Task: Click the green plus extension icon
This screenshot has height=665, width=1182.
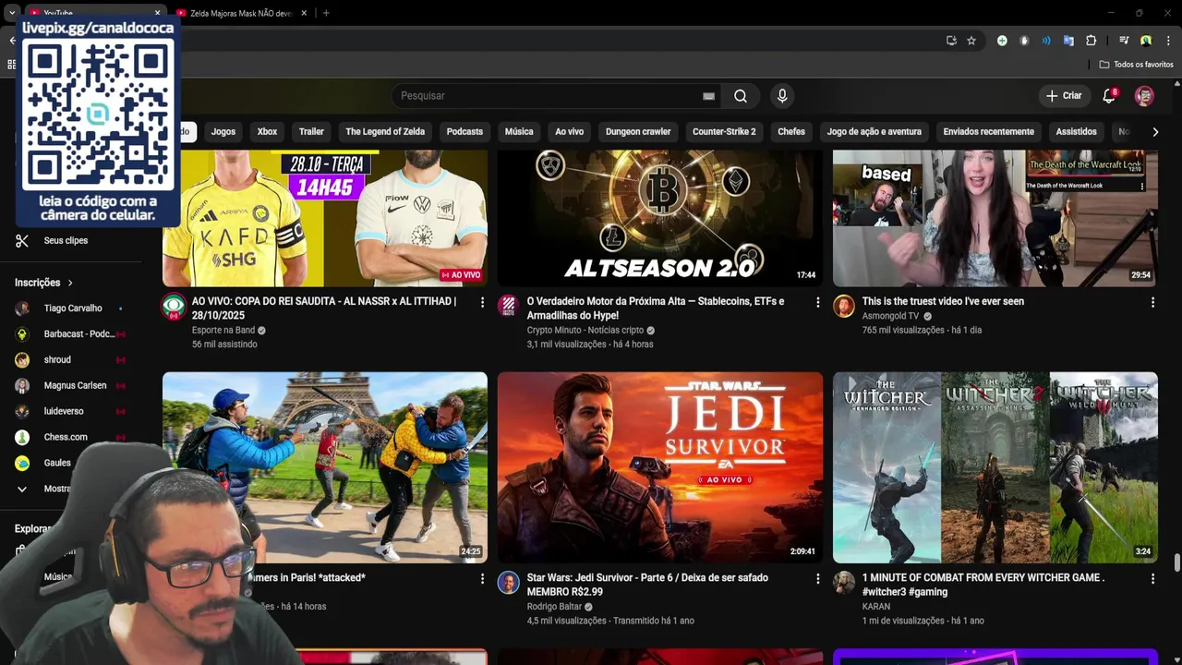Action: (1002, 41)
